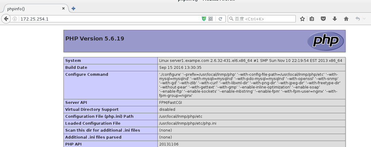Click the '20131106' PHP API value
The height and width of the screenshot is (147, 371).
click(169, 144)
